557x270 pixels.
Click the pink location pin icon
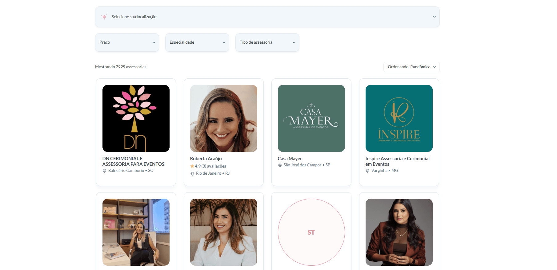[104, 17]
